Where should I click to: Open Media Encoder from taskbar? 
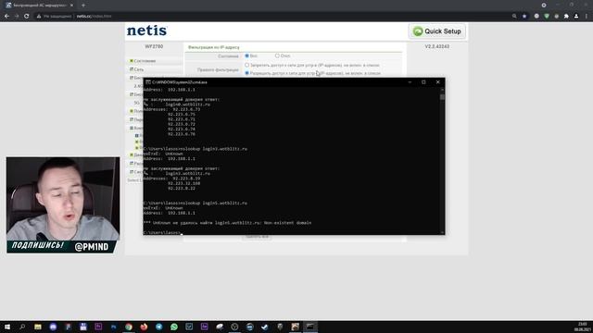pyautogui.click(x=204, y=327)
